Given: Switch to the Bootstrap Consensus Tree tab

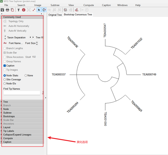Looking at the screenshot, I should [x=78, y=14].
